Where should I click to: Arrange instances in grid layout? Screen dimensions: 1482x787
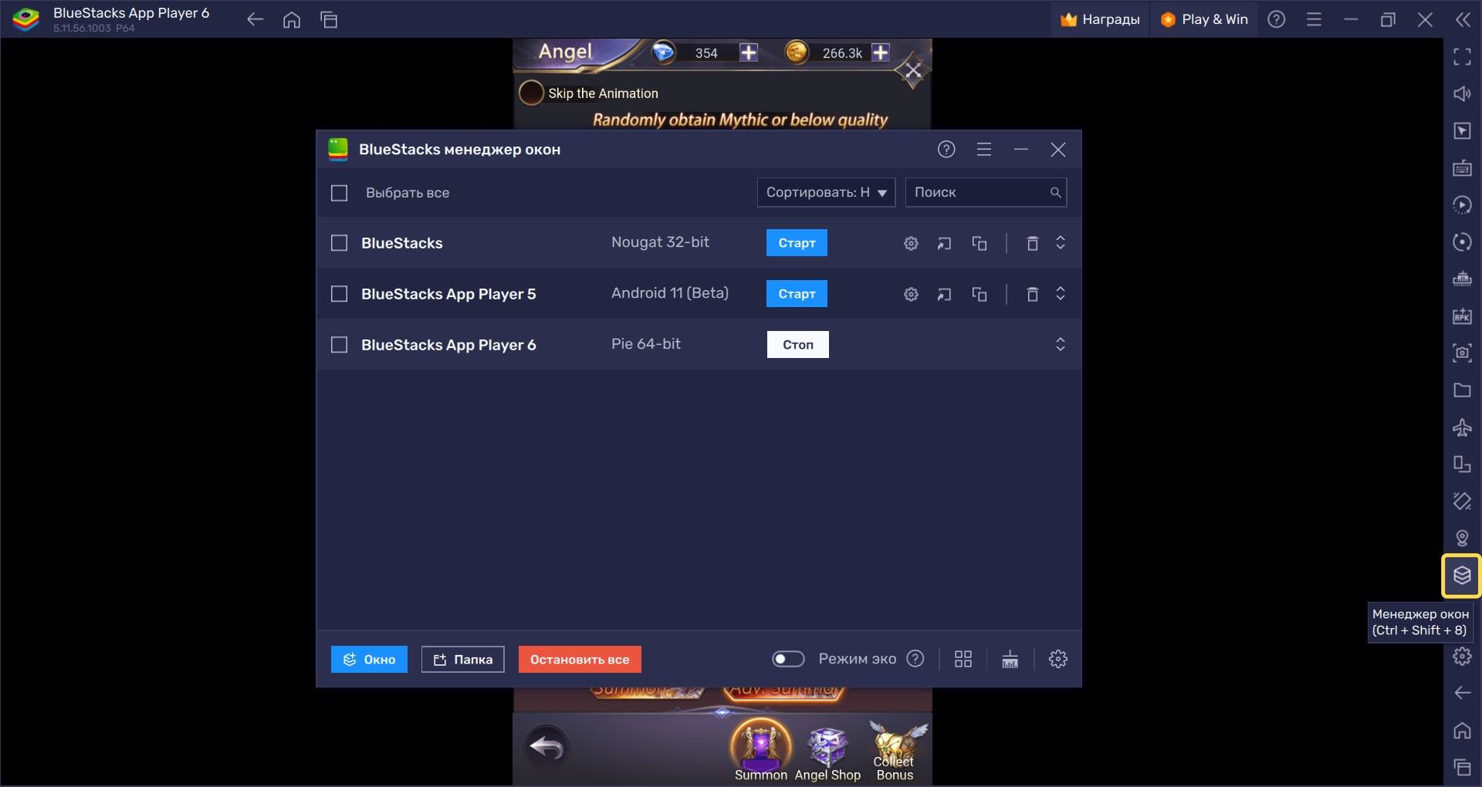pos(963,659)
